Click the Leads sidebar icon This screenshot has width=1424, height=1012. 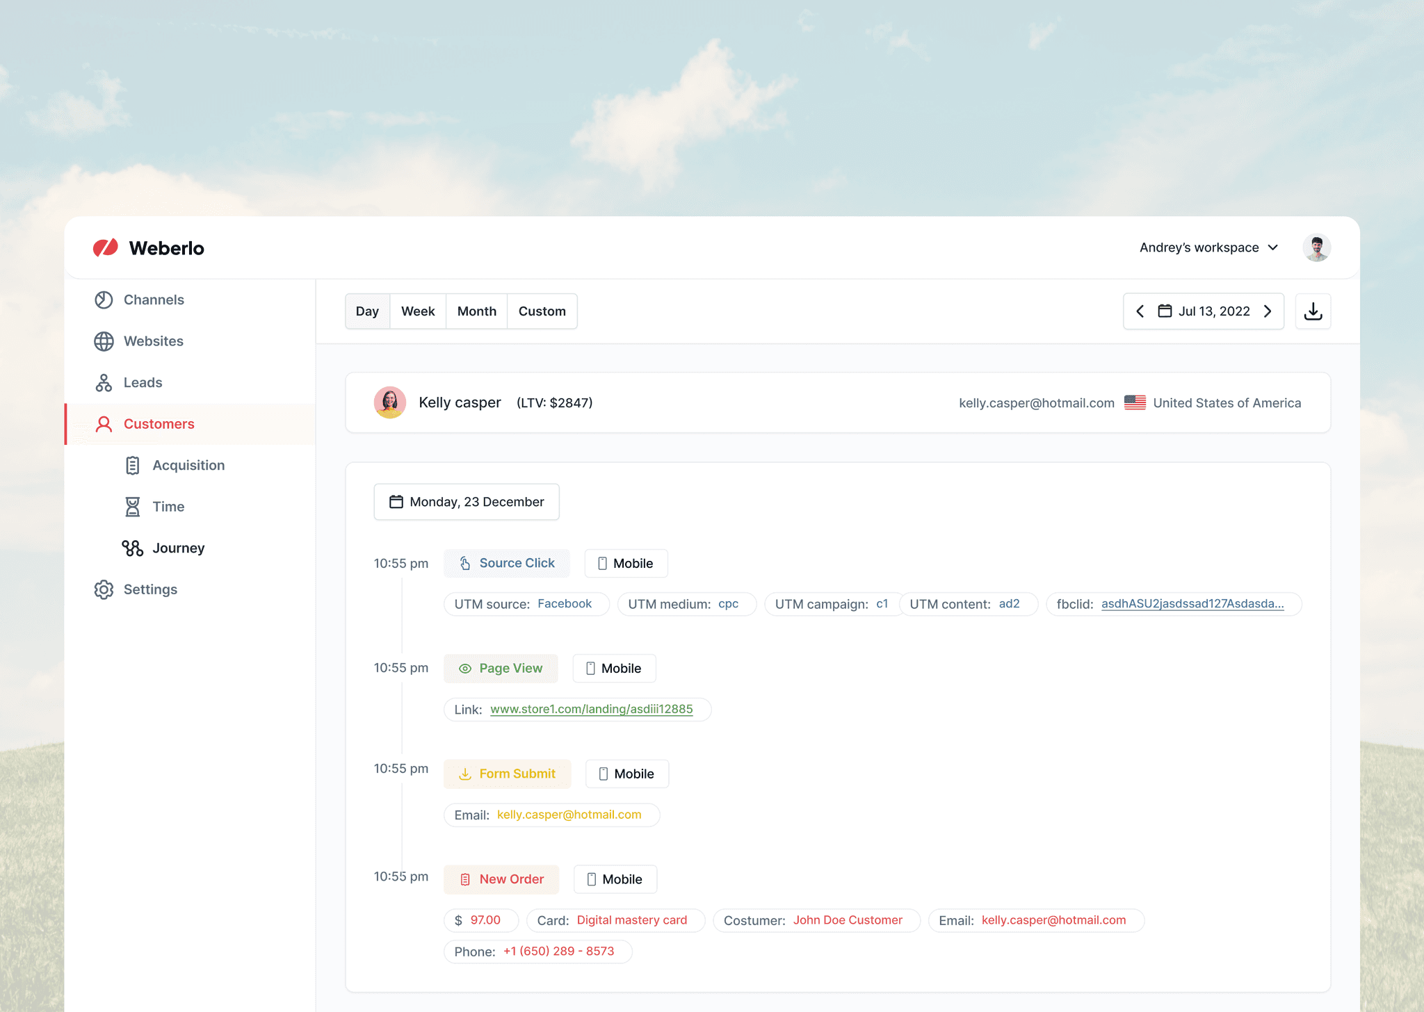tap(104, 383)
